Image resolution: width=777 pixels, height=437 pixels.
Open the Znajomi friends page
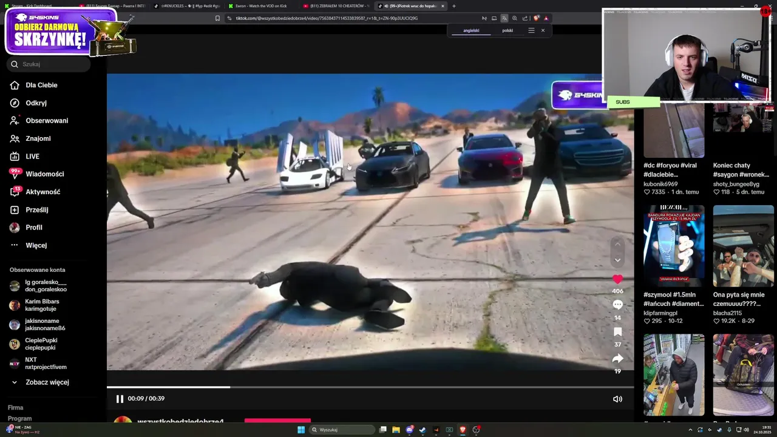point(30,138)
